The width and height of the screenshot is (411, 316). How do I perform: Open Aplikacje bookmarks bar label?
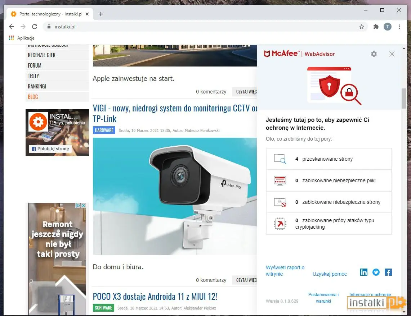(x=26, y=38)
